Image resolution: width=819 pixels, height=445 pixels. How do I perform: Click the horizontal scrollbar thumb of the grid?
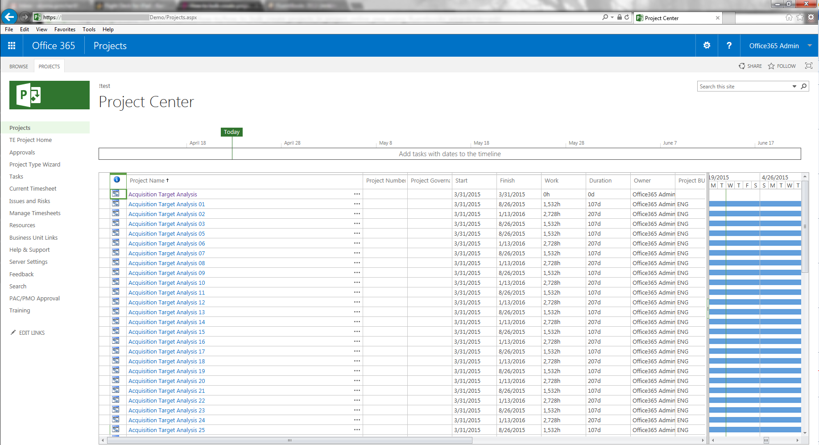pyautogui.click(x=289, y=440)
